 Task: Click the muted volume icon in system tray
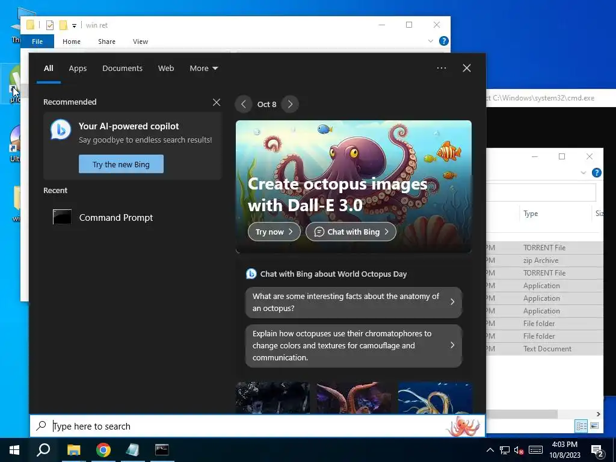point(519,450)
